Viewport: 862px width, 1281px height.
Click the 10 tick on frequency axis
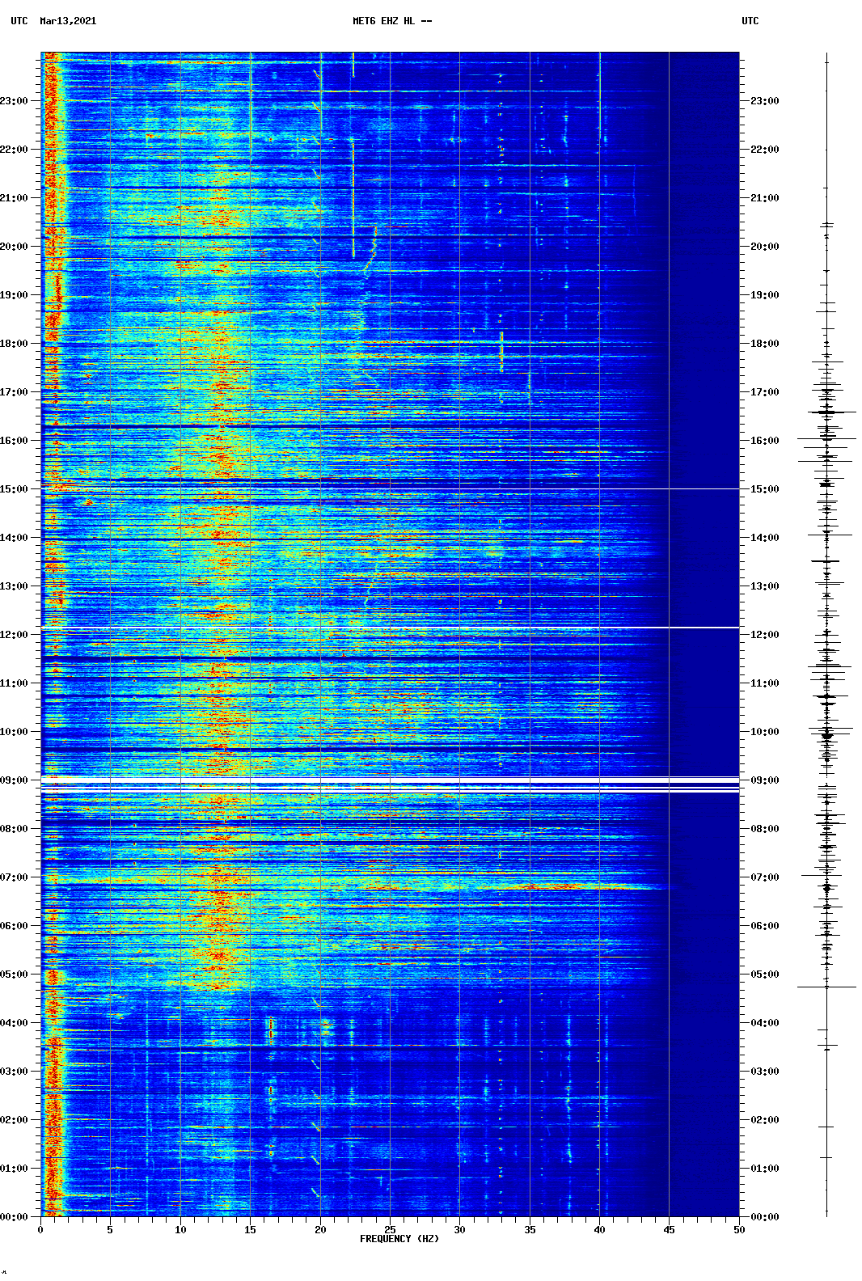[180, 1230]
